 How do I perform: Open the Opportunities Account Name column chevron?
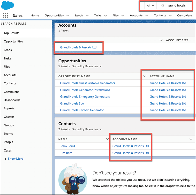coord(145,76)
